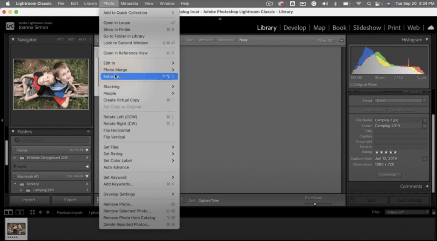Open the volume control in menu bar

(325, 3)
